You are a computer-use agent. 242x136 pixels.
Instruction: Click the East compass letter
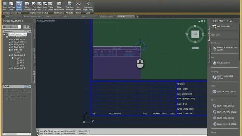tap(203, 34)
